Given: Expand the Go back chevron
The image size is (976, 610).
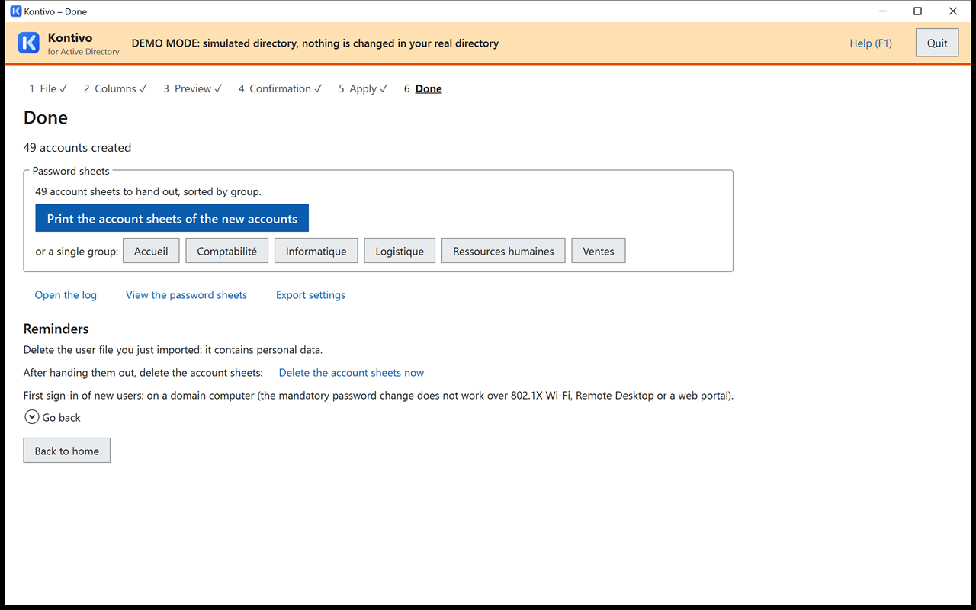Looking at the screenshot, I should (x=32, y=417).
